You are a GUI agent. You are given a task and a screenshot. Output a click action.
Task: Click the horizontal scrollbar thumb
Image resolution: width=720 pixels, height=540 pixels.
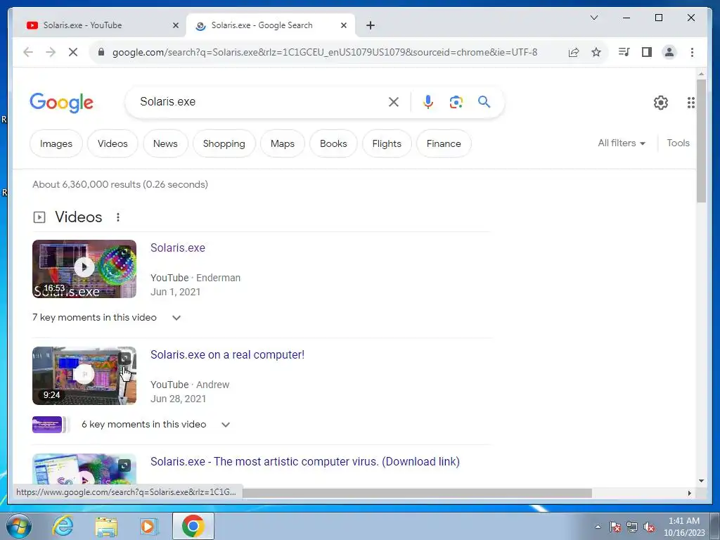pos(417,494)
